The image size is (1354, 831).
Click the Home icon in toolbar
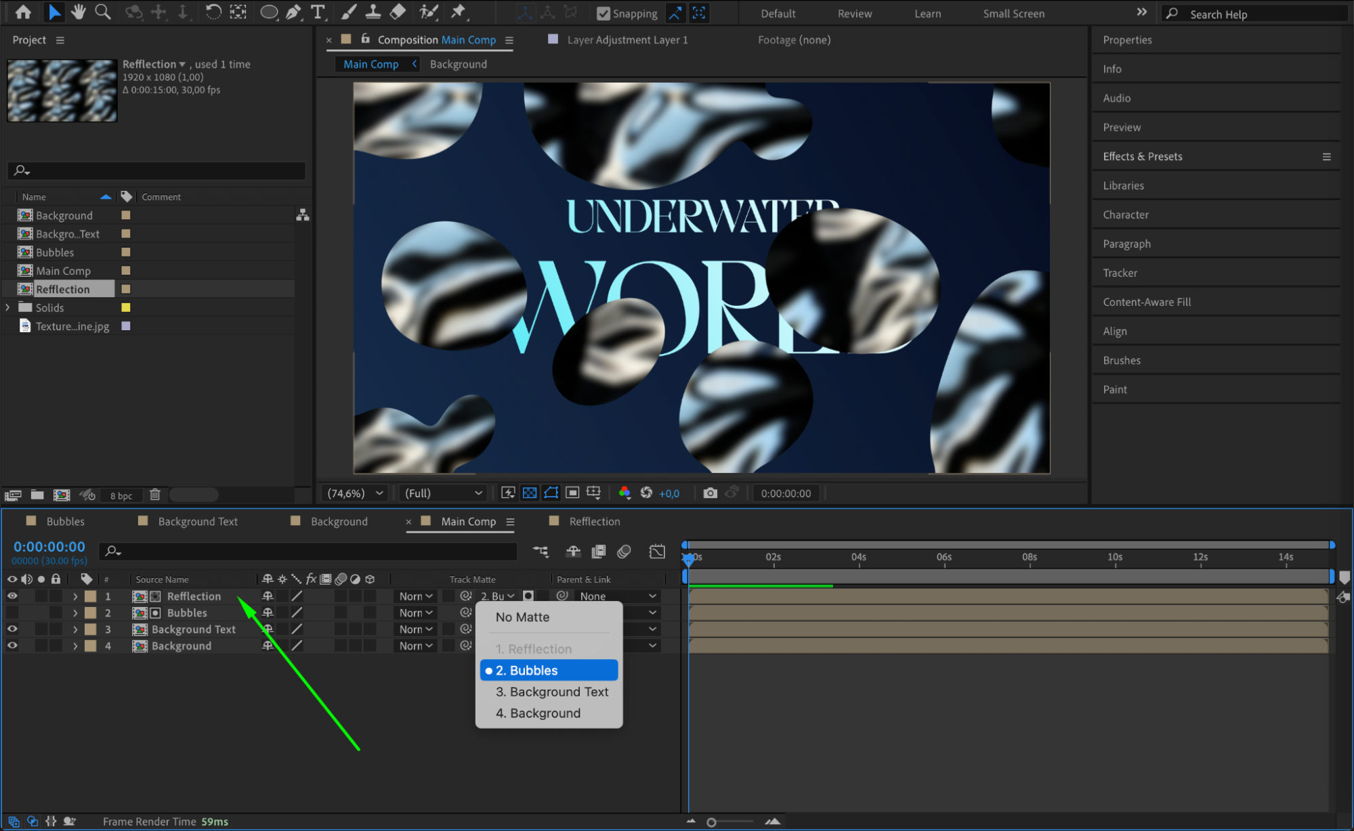tap(23, 12)
